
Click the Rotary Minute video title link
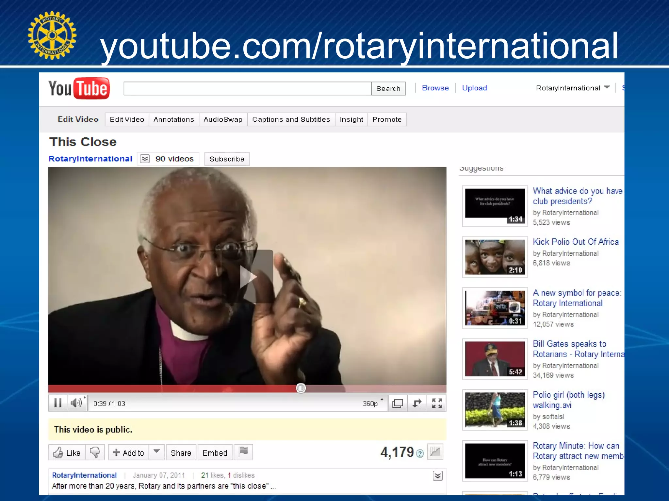[x=579, y=451]
